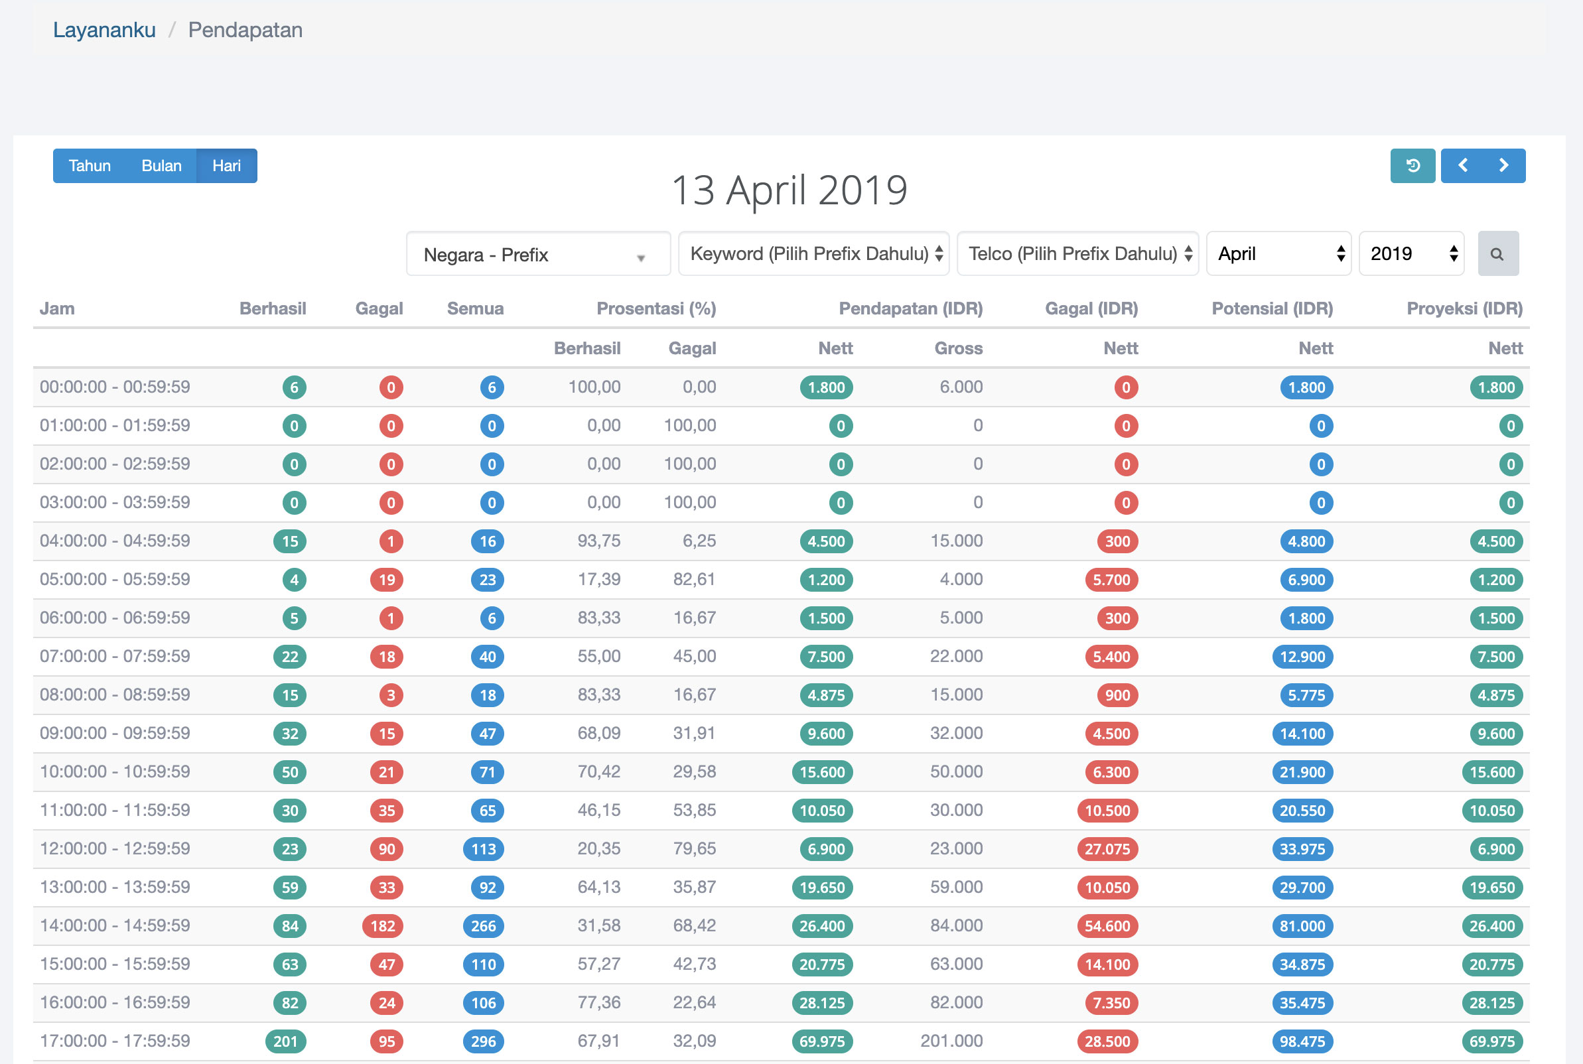Select the Hari view tab
This screenshot has height=1064, width=1583.
click(x=227, y=166)
